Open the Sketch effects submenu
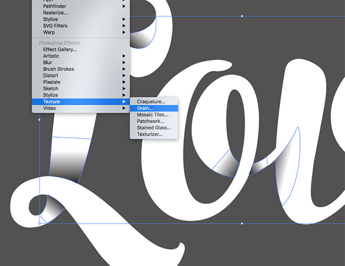Screen dimensions: 345x266 (51, 88)
